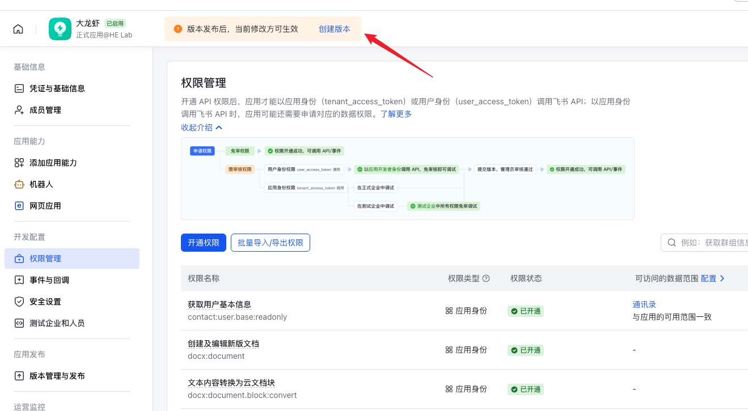This screenshot has width=748, height=411.
Task: Click the 版本管理与发布 upload icon
Action: click(x=19, y=376)
